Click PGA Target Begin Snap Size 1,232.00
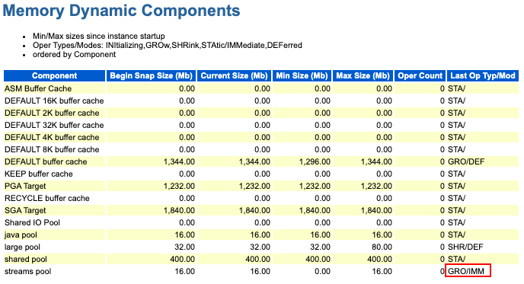The image size is (524, 284). (x=179, y=186)
